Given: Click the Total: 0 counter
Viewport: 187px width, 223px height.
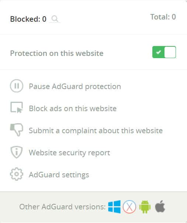Looking at the screenshot, I should point(163,17).
